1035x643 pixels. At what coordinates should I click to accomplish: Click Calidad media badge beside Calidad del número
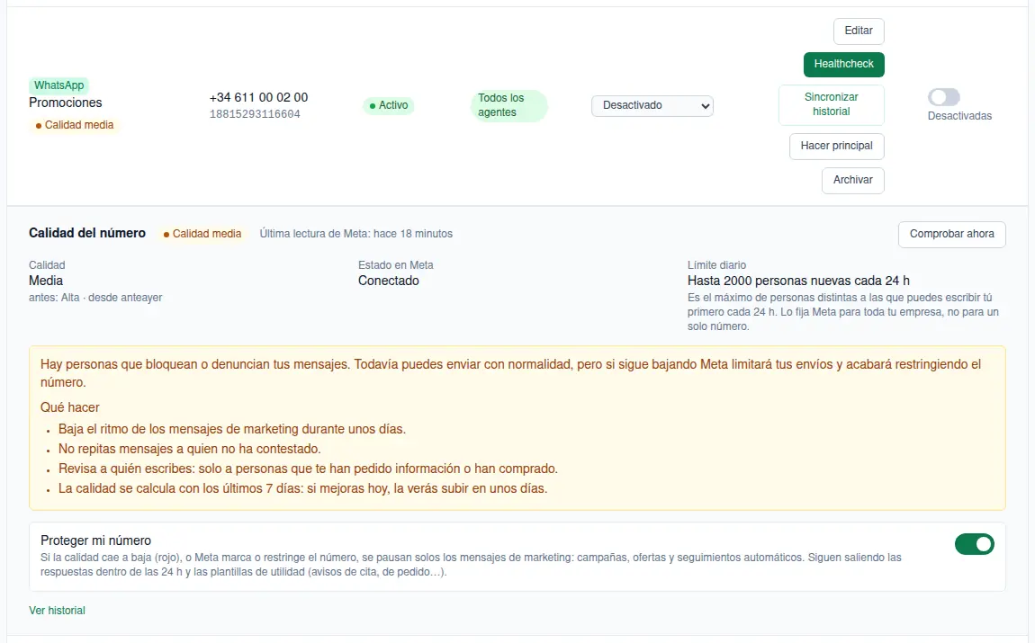tap(202, 234)
